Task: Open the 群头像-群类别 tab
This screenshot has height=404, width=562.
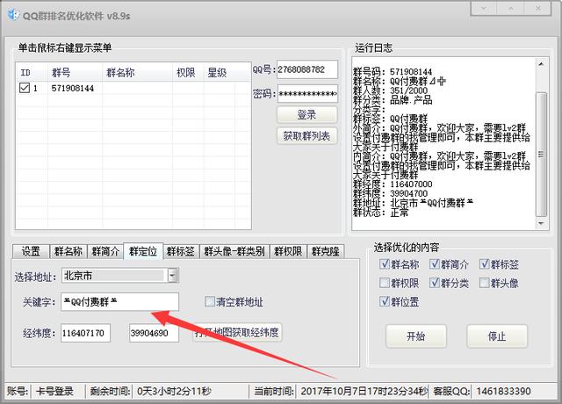Action: tap(234, 251)
